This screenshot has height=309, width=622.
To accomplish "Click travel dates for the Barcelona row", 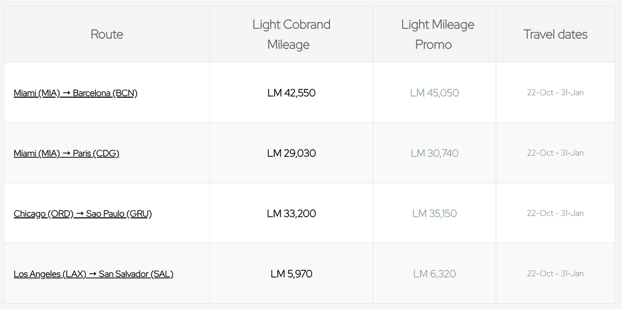I will tap(555, 93).
